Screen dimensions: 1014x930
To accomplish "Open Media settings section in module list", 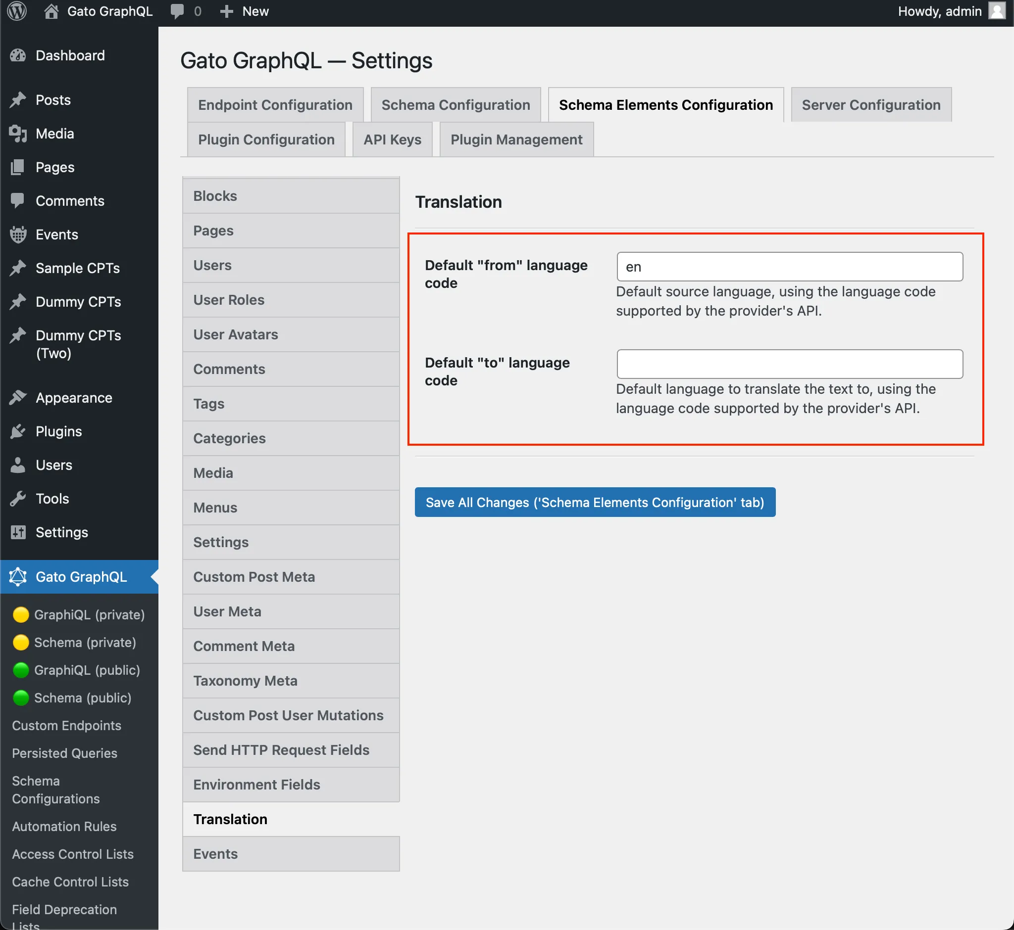I will coord(291,473).
